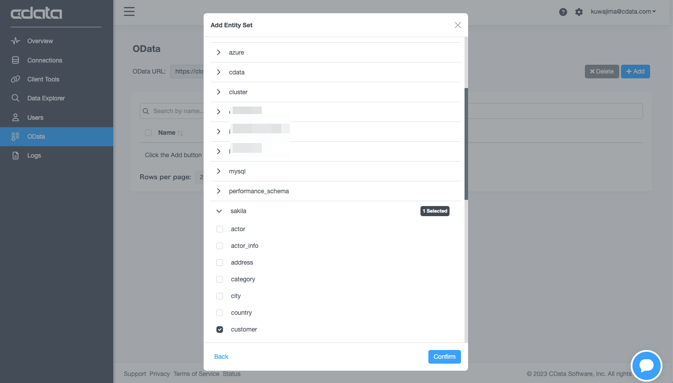
Task: Click the OData list icon
Action: [15, 136]
